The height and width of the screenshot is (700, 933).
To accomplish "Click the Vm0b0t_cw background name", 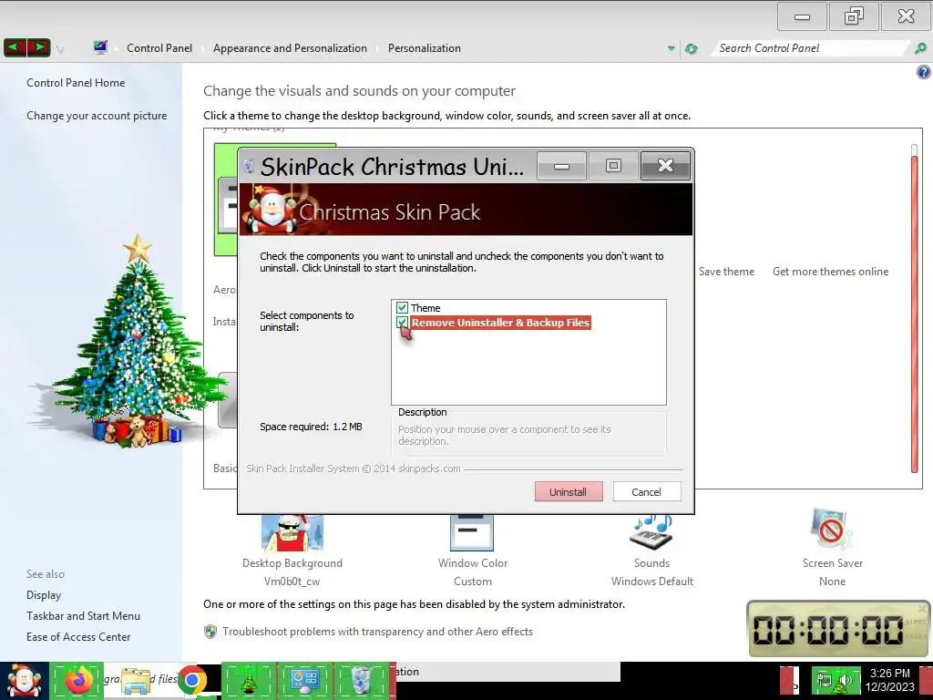I will (292, 582).
